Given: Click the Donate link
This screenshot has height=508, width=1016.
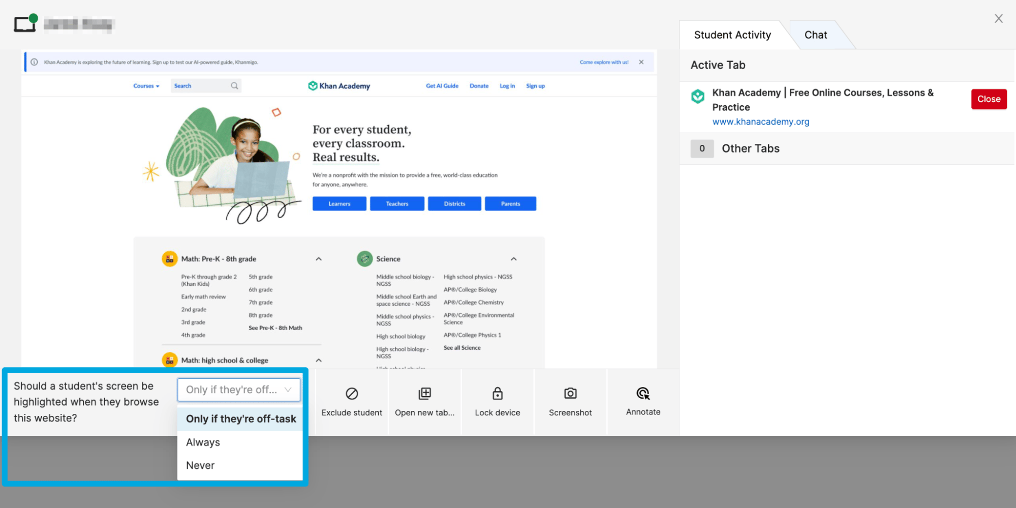Looking at the screenshot, I should (x=479, y=86).
